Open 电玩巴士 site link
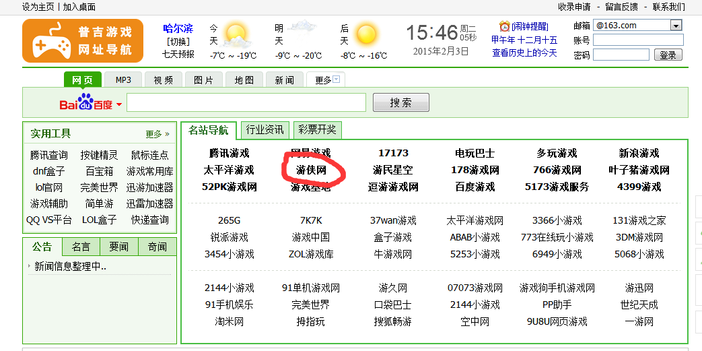The height and width of the screenshot is (351, 702). (x=475, y=154)
